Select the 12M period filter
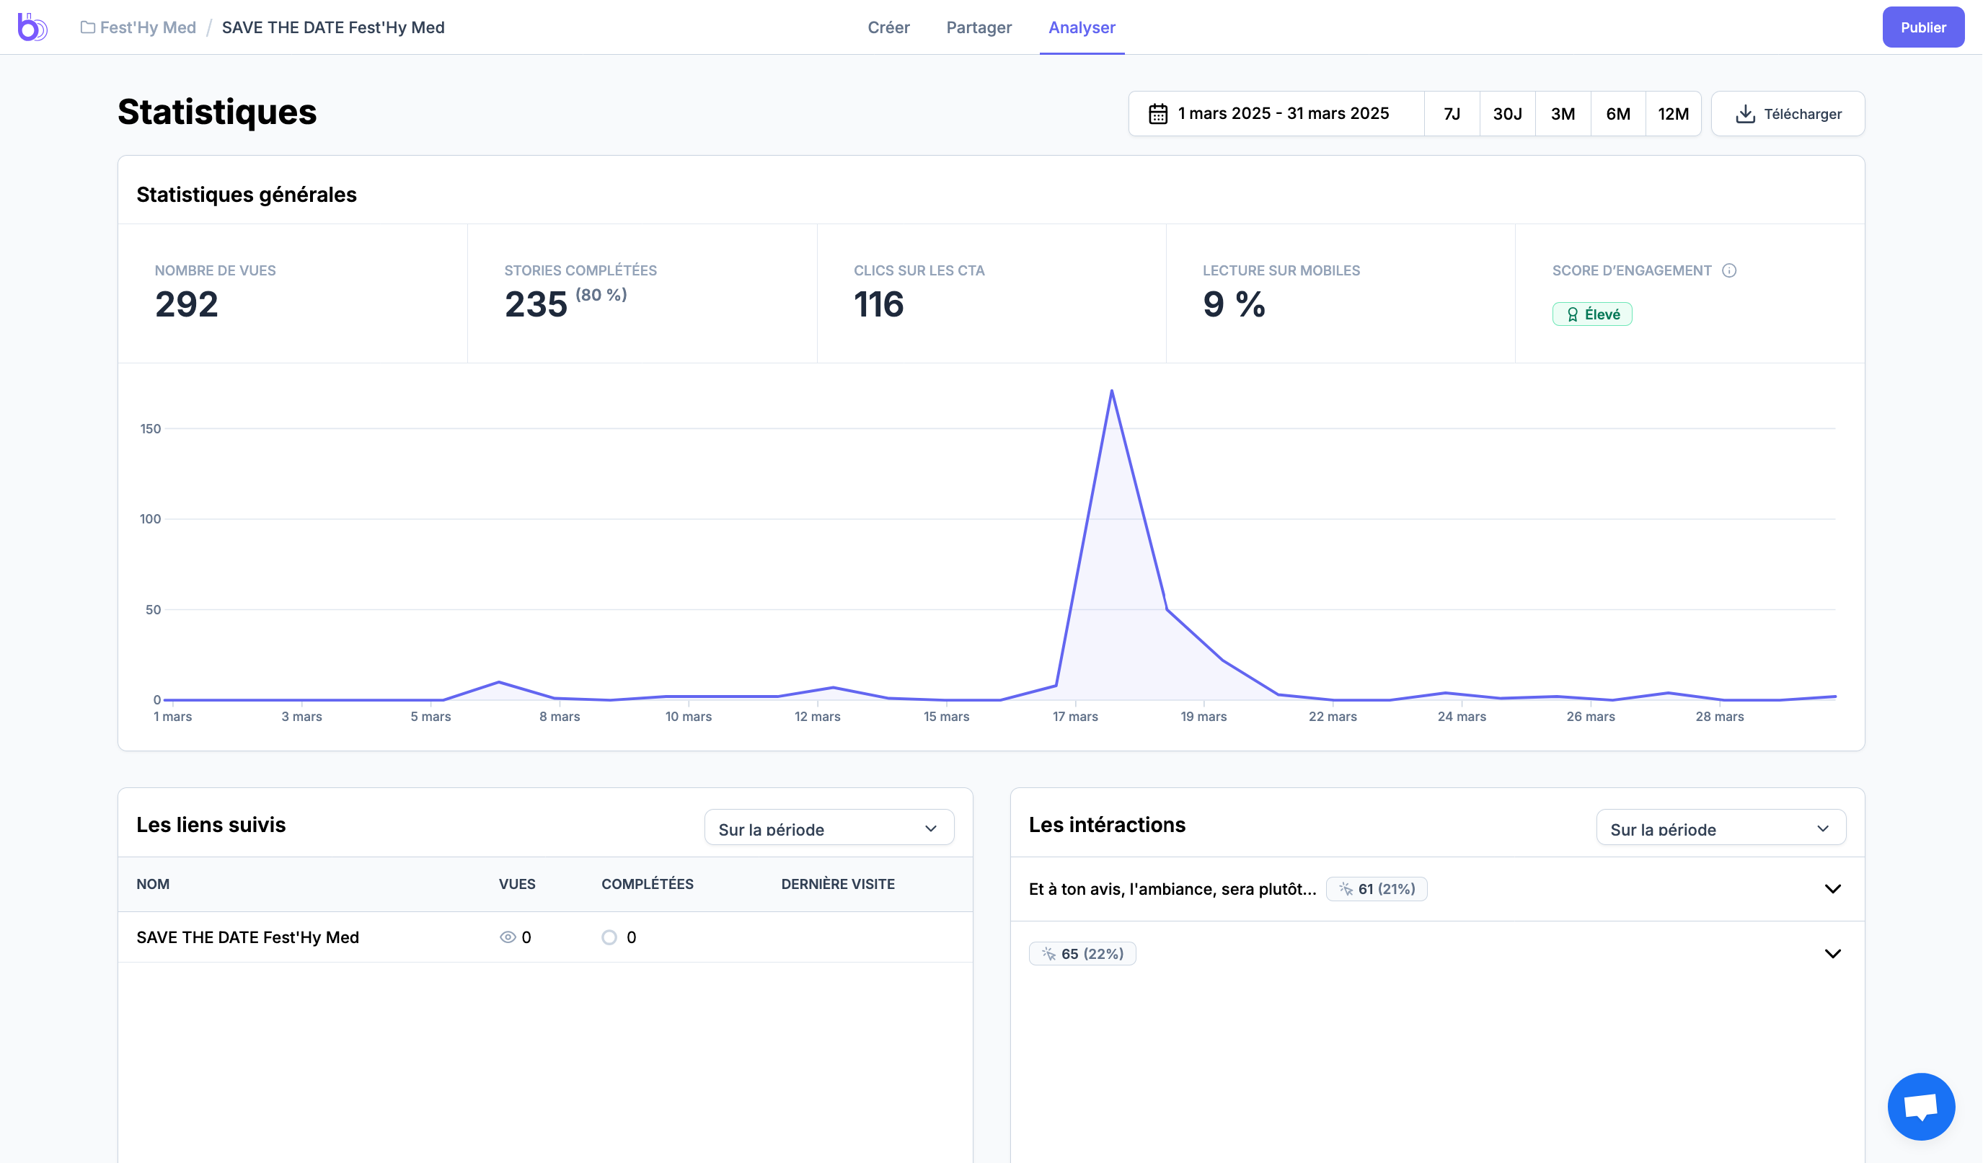 1673,114
